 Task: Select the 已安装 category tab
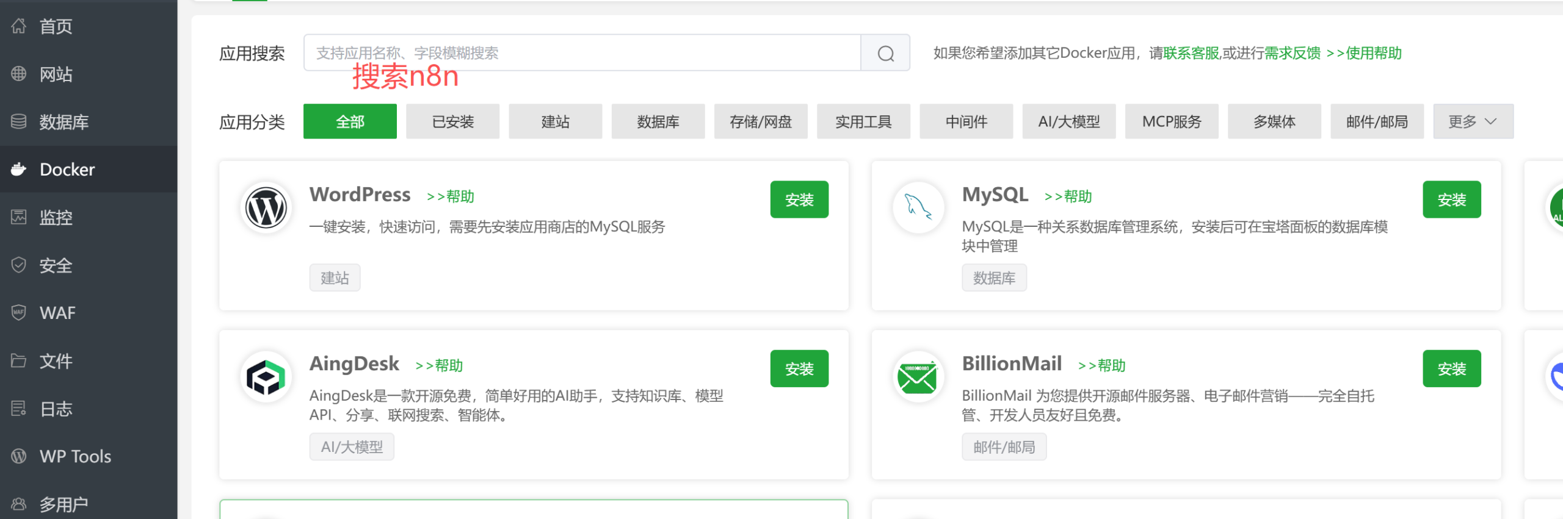(x=452, y=121)
